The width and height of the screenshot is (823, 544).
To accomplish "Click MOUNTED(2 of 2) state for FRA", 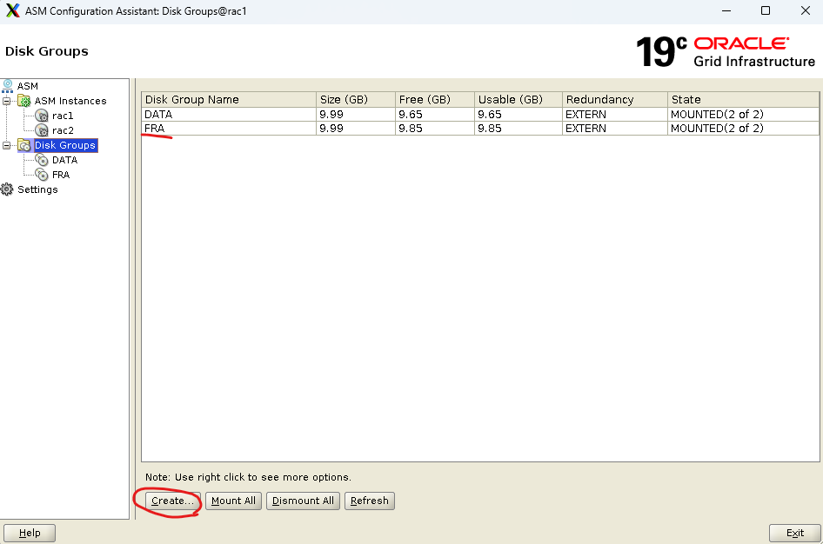I will tap(744, 129).
